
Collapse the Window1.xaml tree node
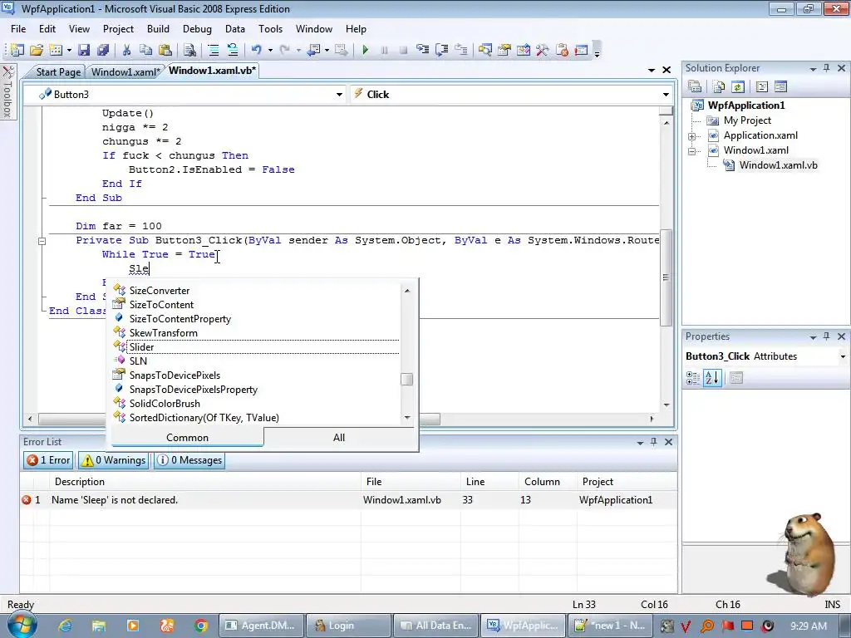(x=692, y=151)
